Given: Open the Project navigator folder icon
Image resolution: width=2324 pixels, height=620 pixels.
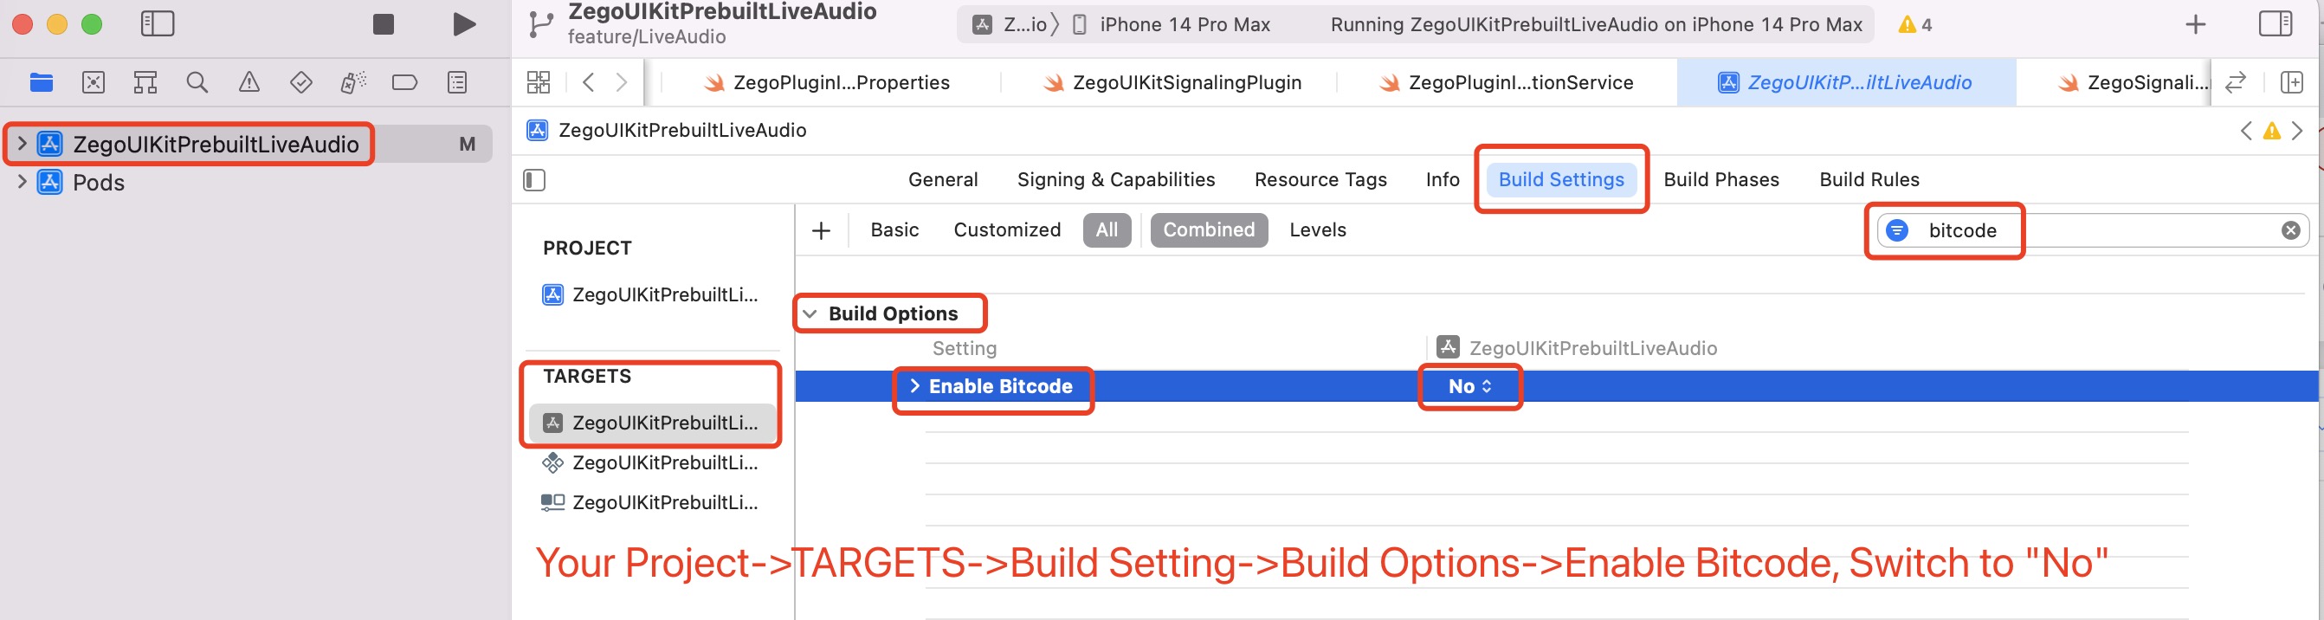Looking at the screenshot, I should [41, 81].
